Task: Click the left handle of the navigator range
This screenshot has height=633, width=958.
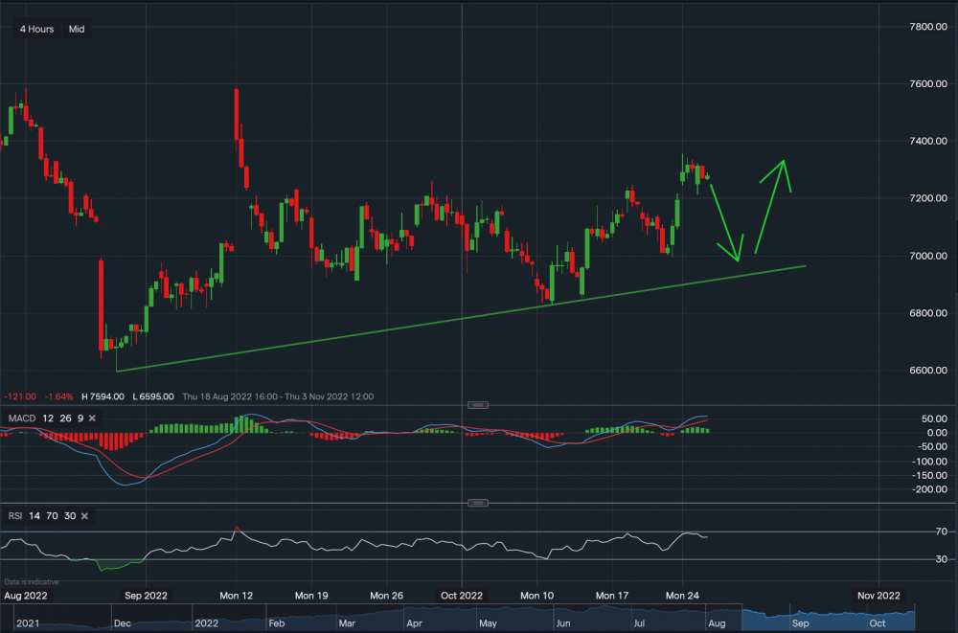Action: coord(741,618)
